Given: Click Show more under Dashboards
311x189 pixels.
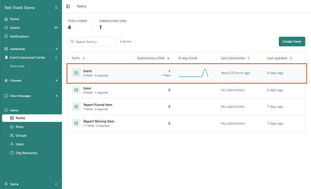Looking at the screenshot, I should tap(17, 66).
